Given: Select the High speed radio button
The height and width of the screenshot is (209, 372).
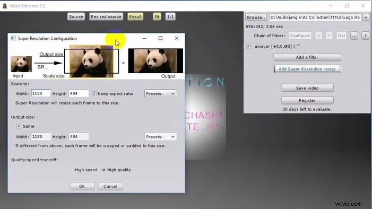Looking at the screenshot, I should pos(72,170).
